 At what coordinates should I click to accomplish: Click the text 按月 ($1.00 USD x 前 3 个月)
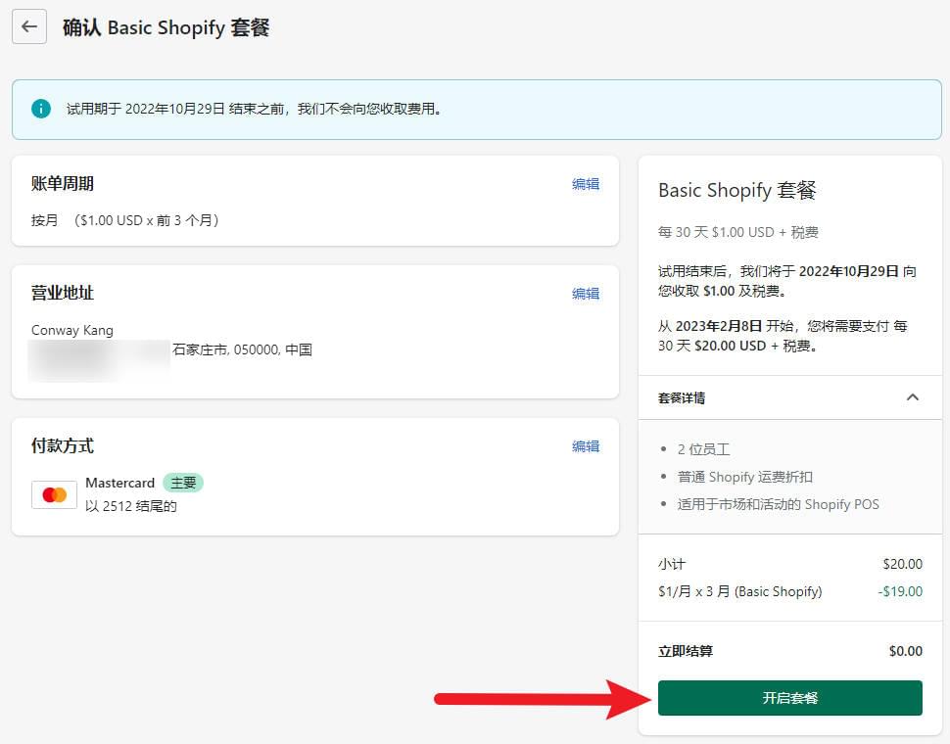point(124,220)
